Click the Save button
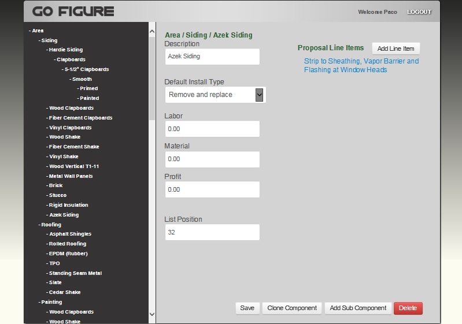Image resolution: width=462 pixels, height=324 pixels. click(x=247, y=308)
